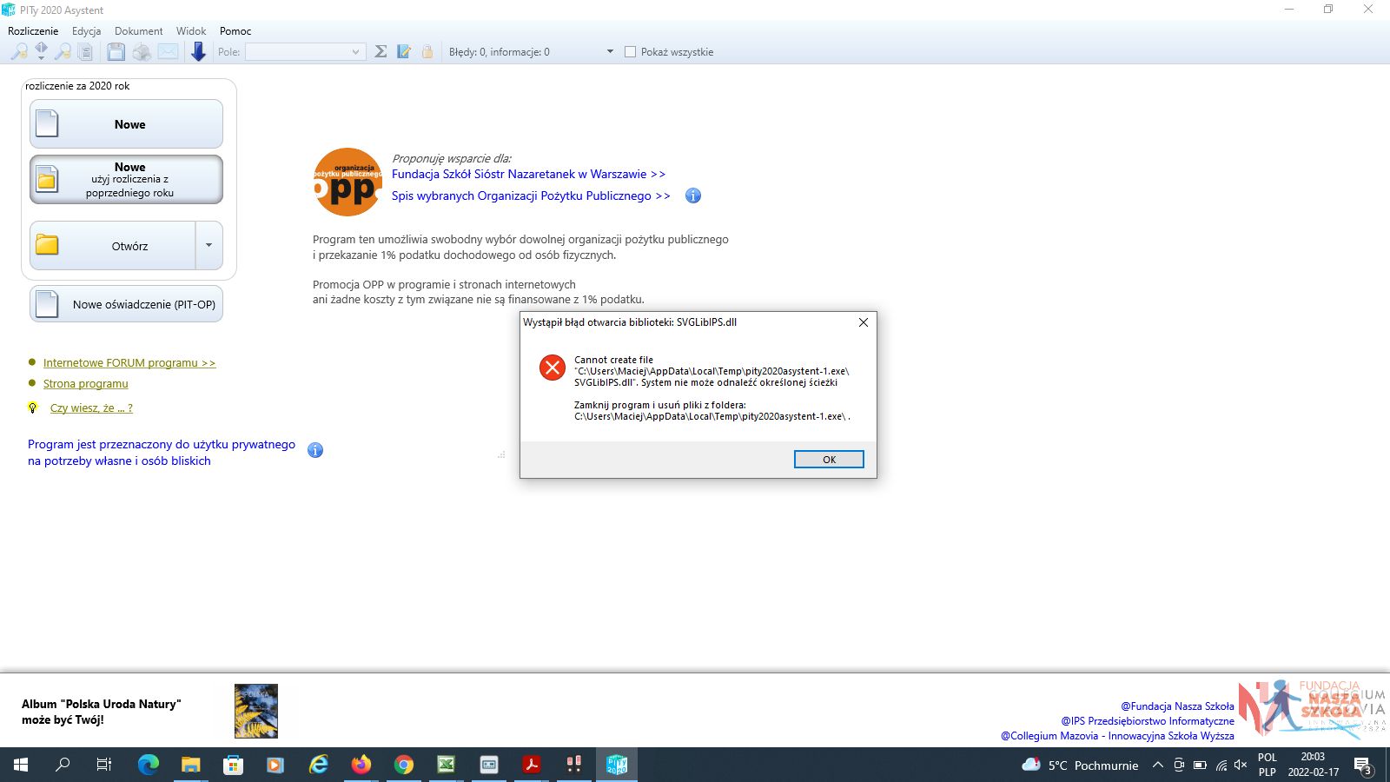Viewport: 1390px width, 782px height.
Task: Open the Internetowe FORUM programu link
Action: pos(129,363)
